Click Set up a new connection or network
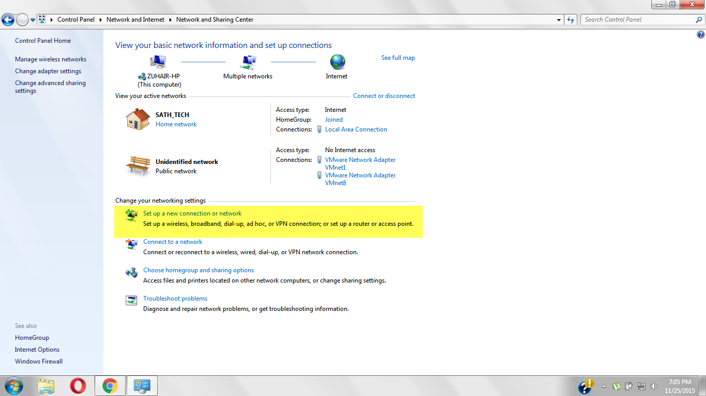Viewport: 706px width, 396px height. (192, 213)
